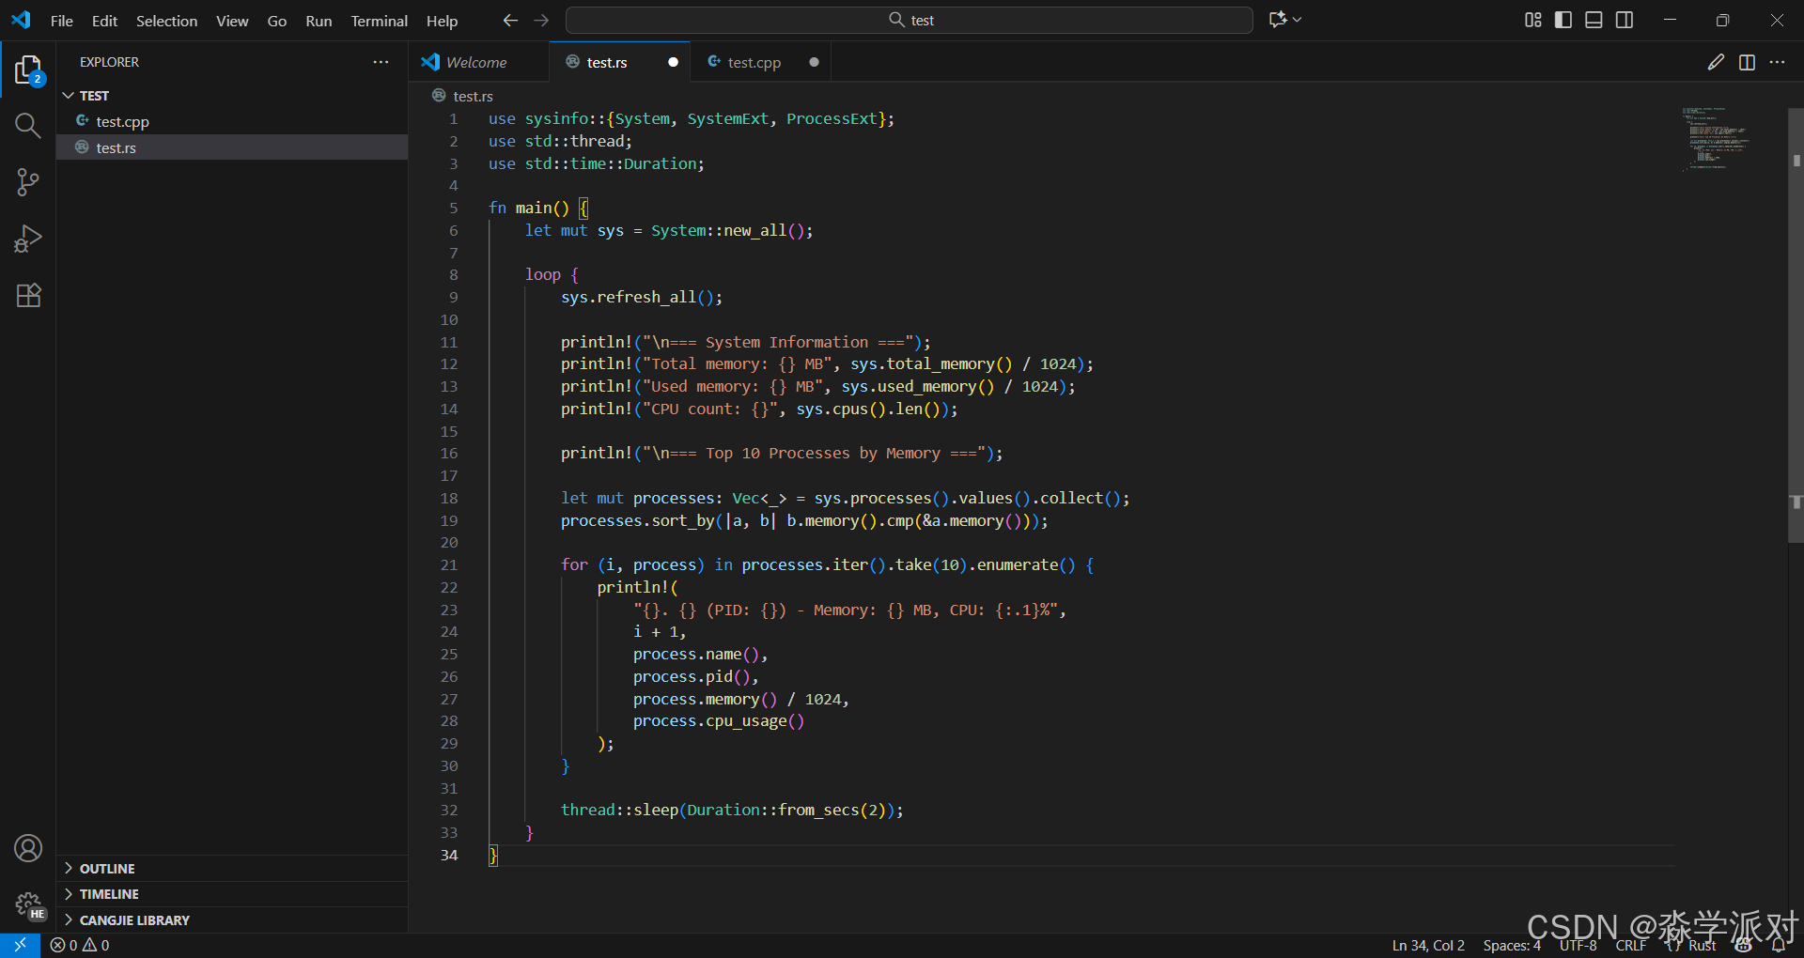Viewport: 1804px width, 958px height.
Task: Open the Explorer view in activity bar
Action: (x=28, y=70)
